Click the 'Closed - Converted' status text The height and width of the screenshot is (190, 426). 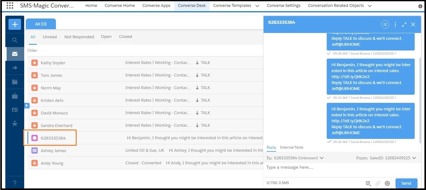pyautogui.click(x=143, y=163)
